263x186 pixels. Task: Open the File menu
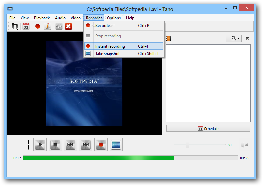pos(12,18)
